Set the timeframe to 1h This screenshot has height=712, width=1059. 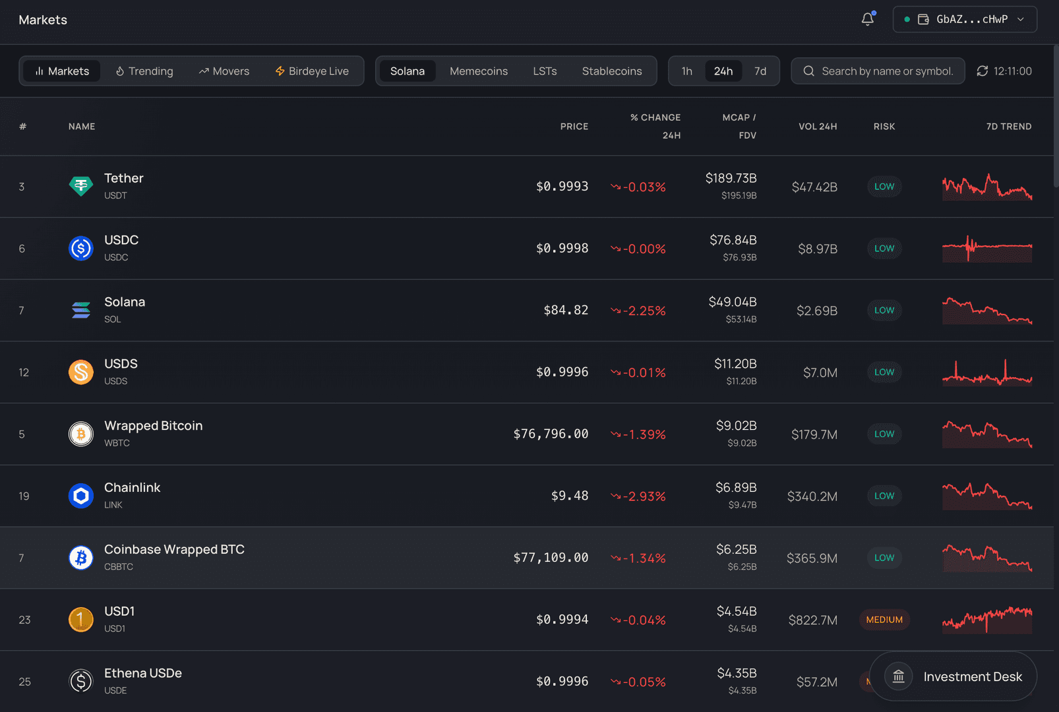[x=687, y=71]
